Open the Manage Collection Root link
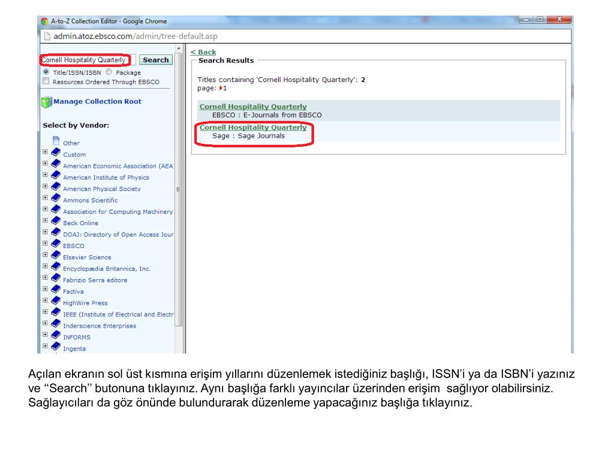The height and width of the screenshot is (460, 614). (x=98, y=101)
